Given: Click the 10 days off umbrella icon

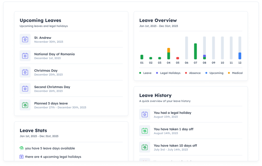Looking at the screenshot, I should (x=145, y=147).
